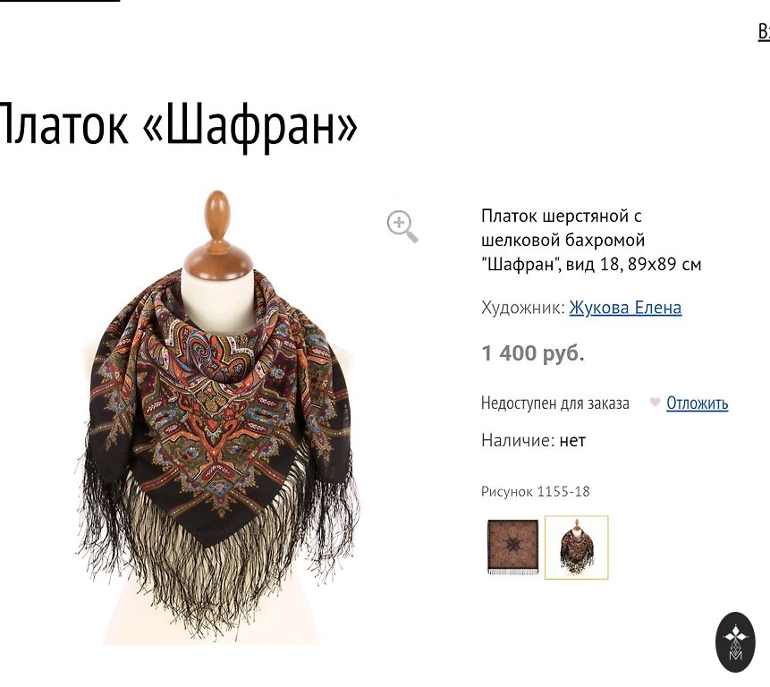Screen dimensions: 770x687
Task: Select the flat brown shawl thumbnail
Action: tap(512, 547)
